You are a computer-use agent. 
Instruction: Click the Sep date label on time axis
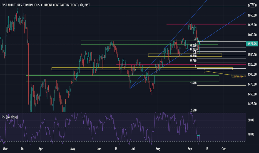[x=190, y=149]
